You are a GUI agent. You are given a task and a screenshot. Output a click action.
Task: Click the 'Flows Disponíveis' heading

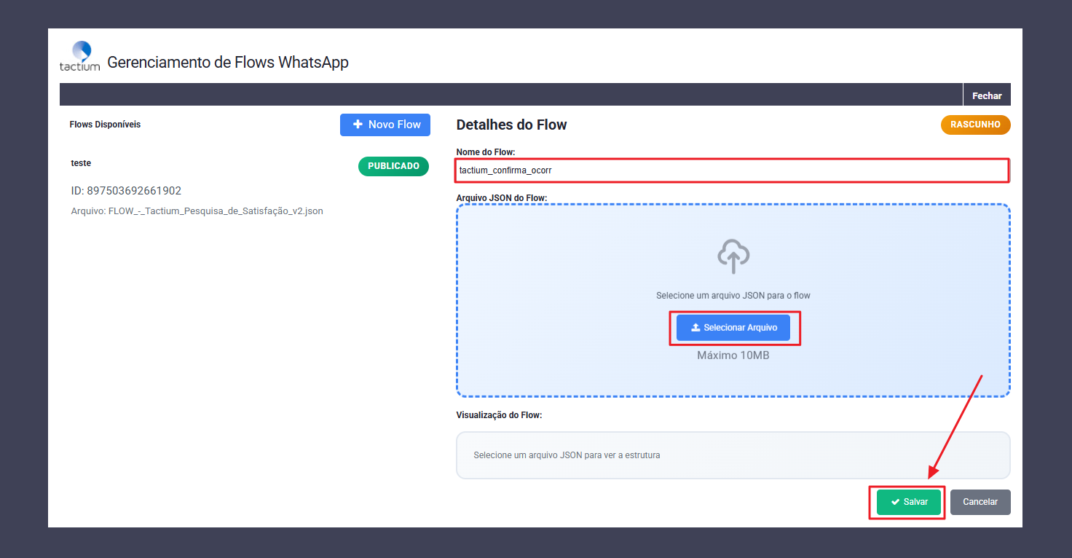105,125
